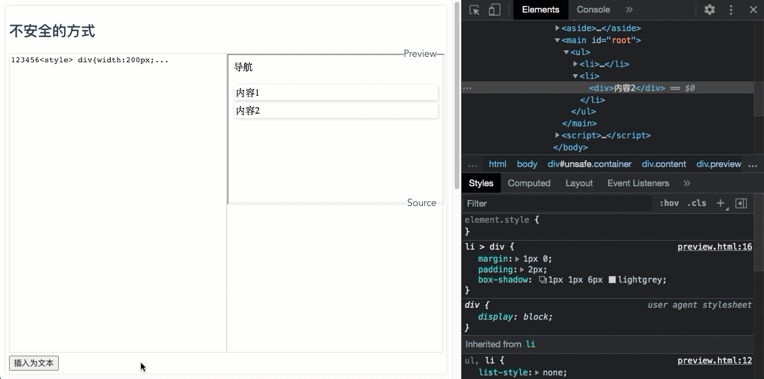Open preview.html:16 source link
Screen dimensions: 764x379
point(715,247)
